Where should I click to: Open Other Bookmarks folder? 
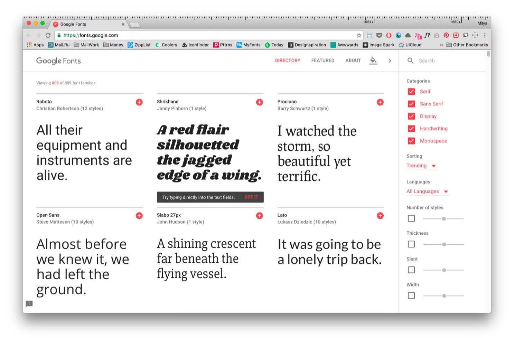467,45
